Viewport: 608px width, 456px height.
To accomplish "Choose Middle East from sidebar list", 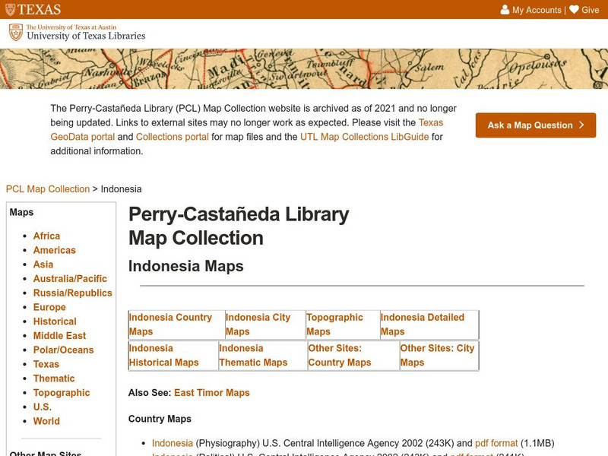I will coord(59,336).
